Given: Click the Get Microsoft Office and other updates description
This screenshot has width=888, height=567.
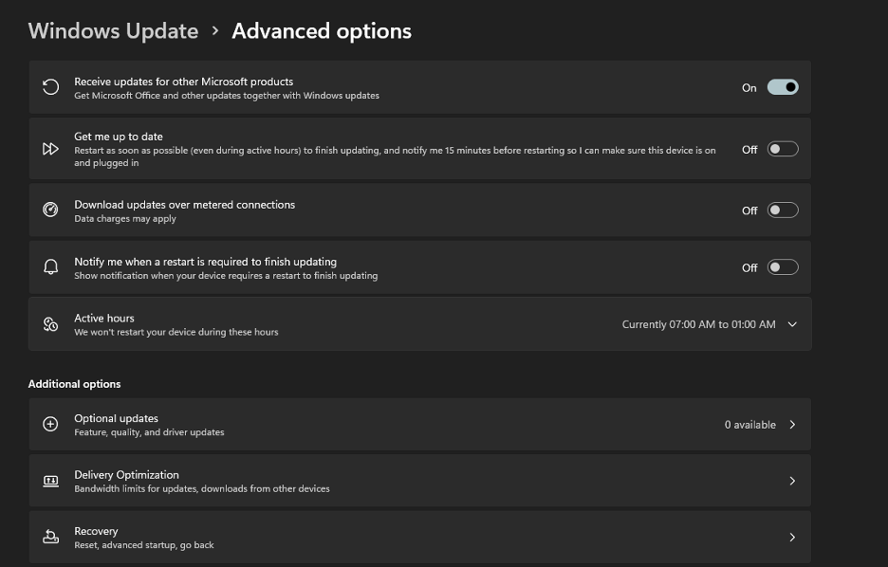Looking at the screenshot, I should tap(227, 96).
